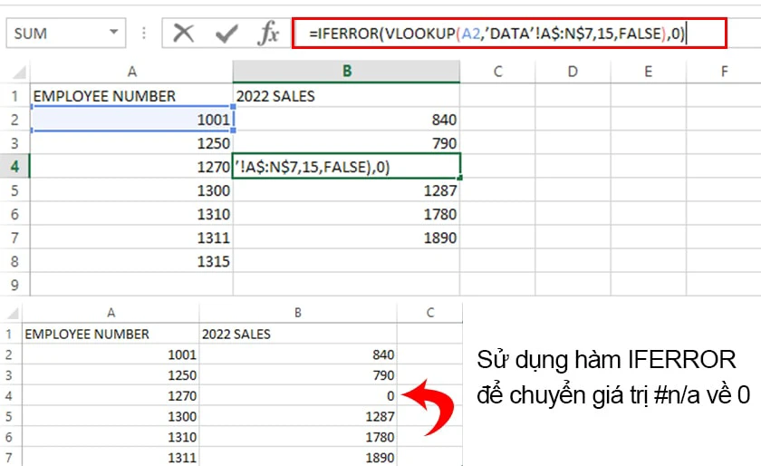Open Insert Function fx dialog
Screen dimensions: 761x466
[x=268, y=33]
